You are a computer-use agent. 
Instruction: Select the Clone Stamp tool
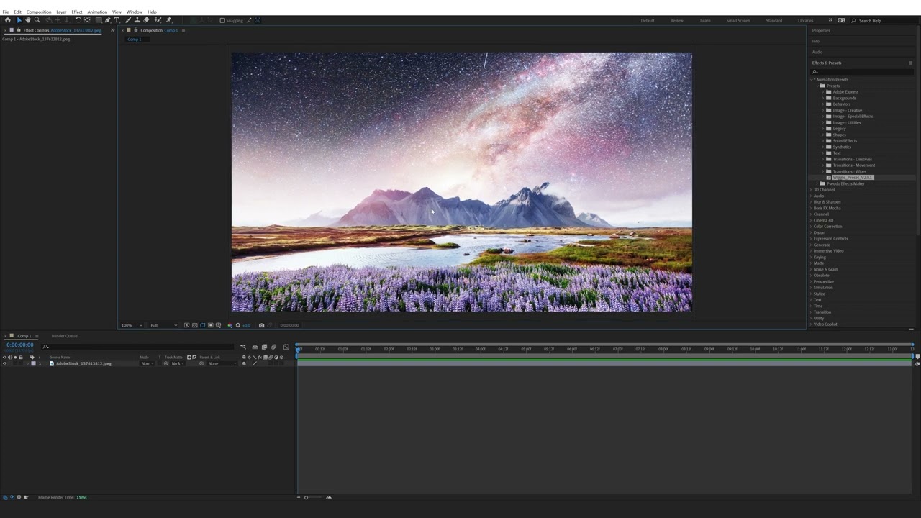coord(137,20)
